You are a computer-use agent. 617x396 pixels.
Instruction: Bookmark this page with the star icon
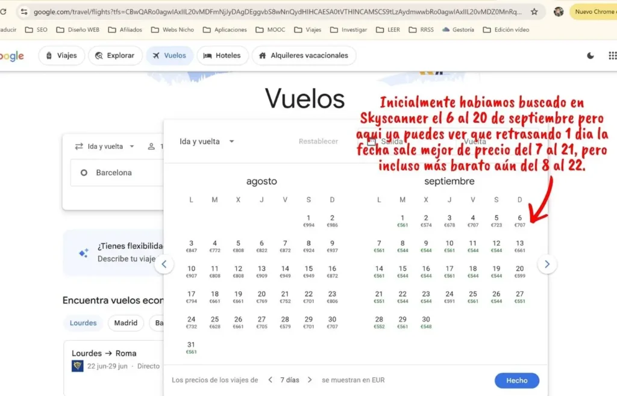coord(534,12)
